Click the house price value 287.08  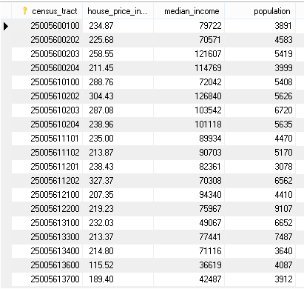pos(101,110)
